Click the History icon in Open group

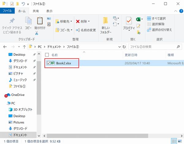pyautogui.click(x=139, y=32)
